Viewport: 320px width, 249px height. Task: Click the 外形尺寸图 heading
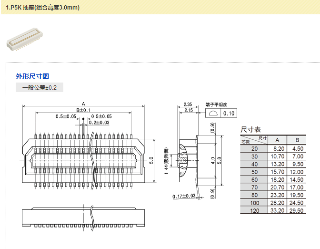[32, 76]
